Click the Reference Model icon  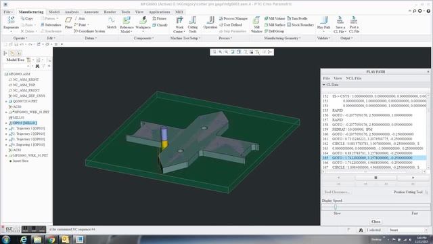[127, 20]
